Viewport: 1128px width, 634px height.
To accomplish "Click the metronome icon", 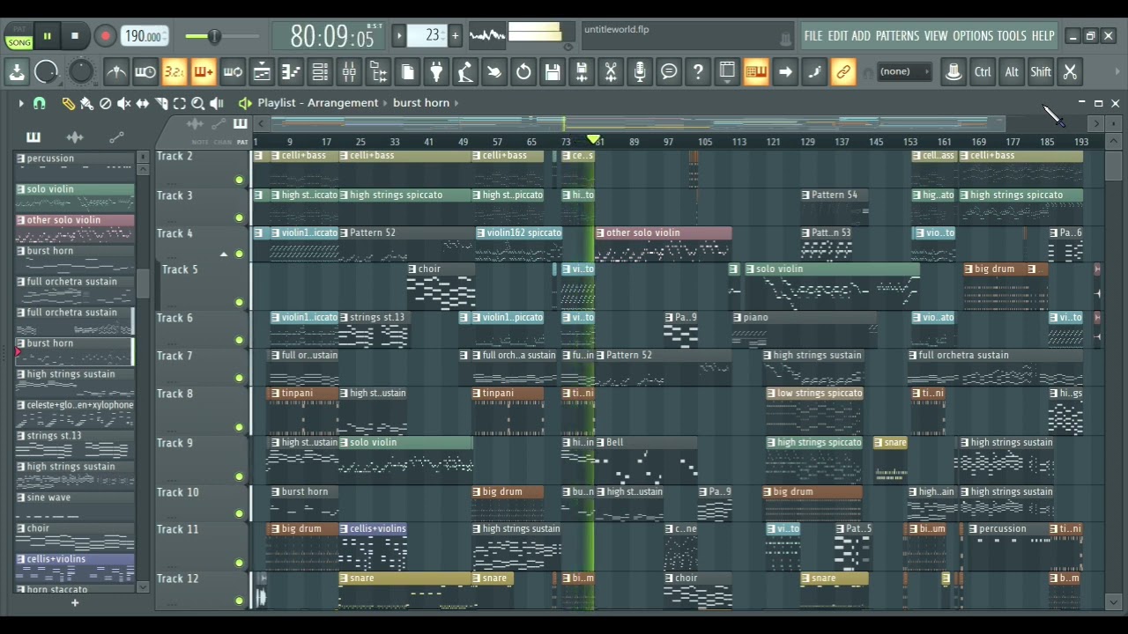I will (116, 72).
